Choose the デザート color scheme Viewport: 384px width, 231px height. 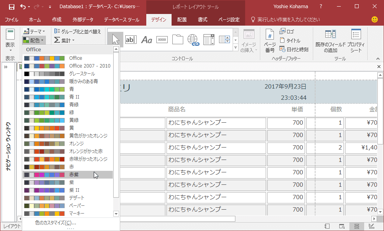click(x=68, y=198)
